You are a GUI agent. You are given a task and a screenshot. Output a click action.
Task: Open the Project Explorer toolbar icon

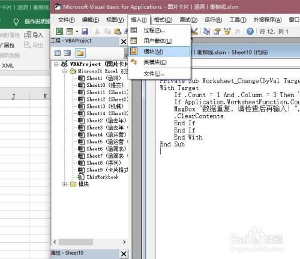[207, 31]
